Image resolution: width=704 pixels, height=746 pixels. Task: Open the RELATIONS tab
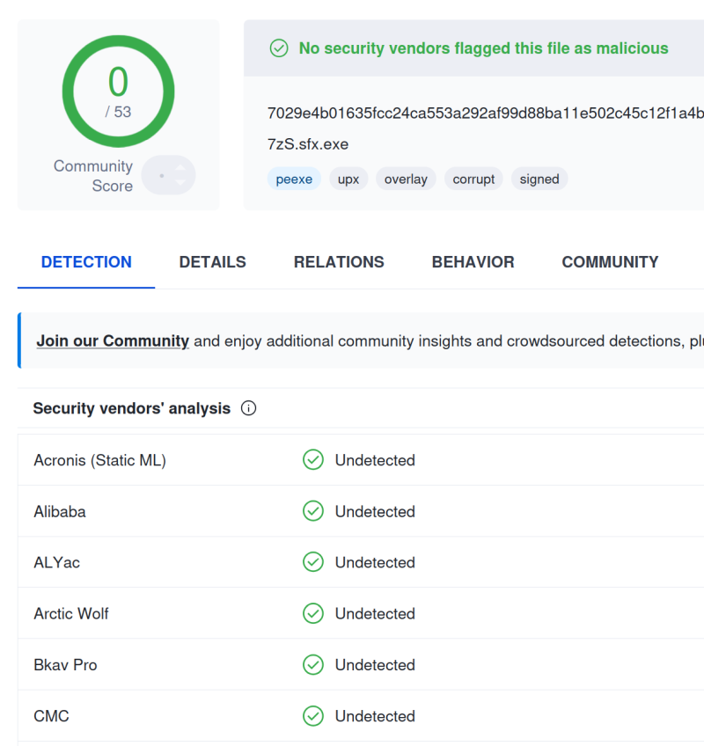click(339, 262)
